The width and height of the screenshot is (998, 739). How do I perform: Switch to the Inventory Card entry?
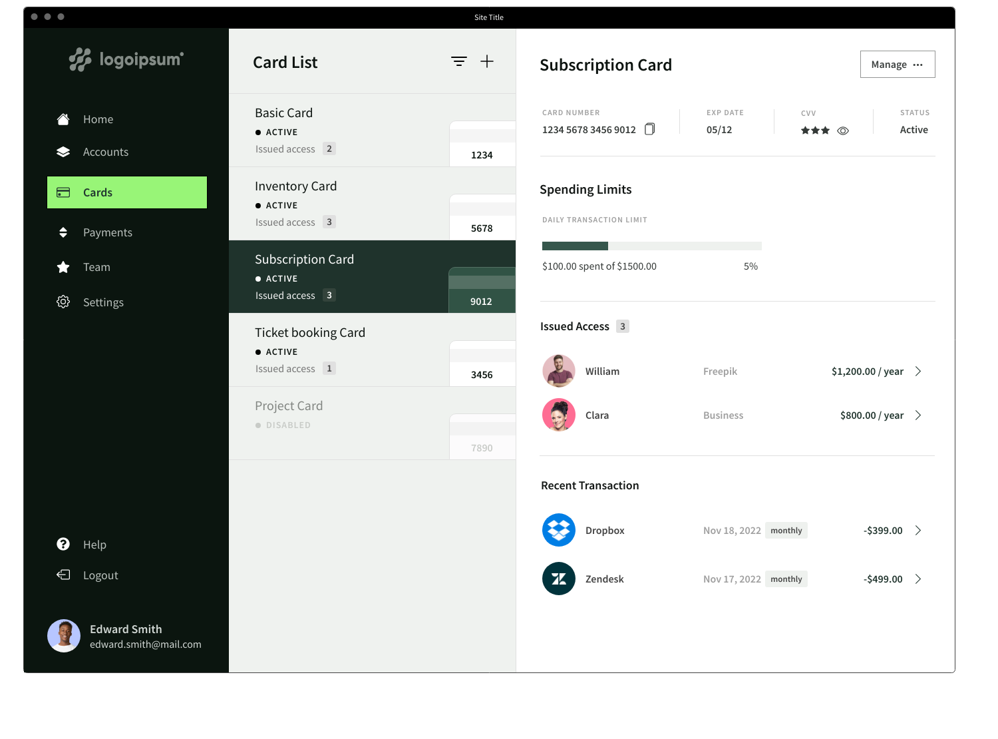(x=333, y=204)
